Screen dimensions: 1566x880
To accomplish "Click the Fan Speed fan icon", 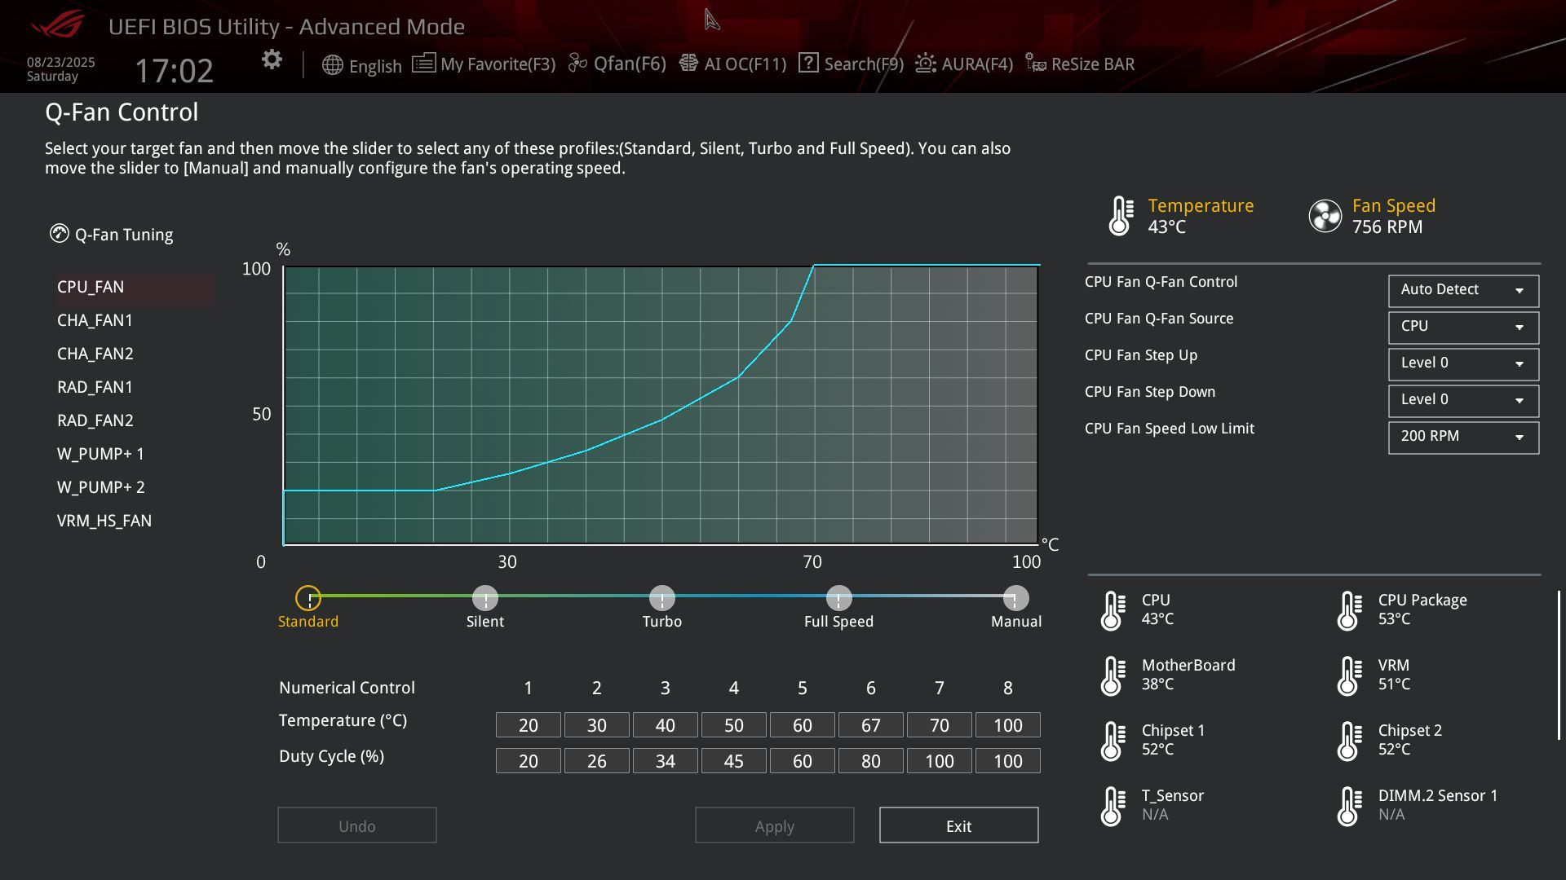I will (x=1325, y=216).
